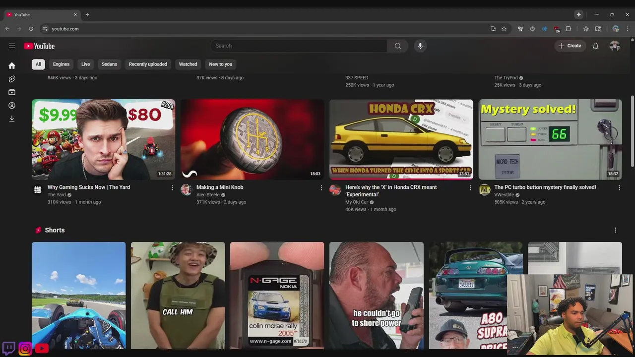This screenshot has height=357, width=635.
Task: Start voice search with microphone icon
Action: pyautogui.click(x=420, y=46)
